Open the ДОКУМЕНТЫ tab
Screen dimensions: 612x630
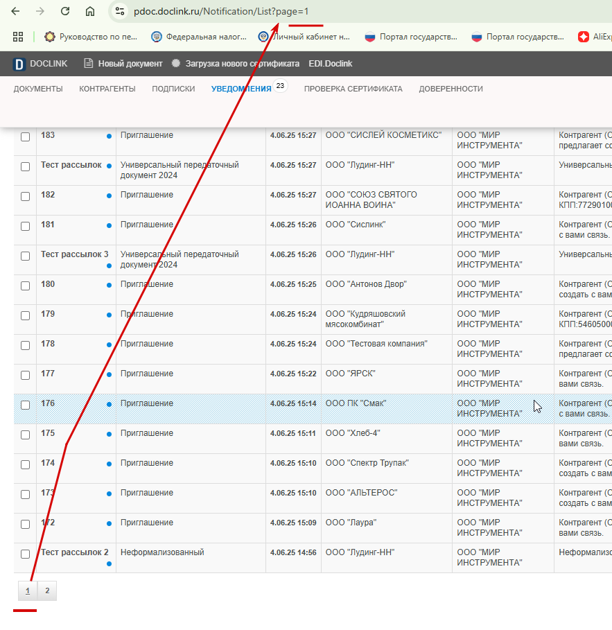38,89
